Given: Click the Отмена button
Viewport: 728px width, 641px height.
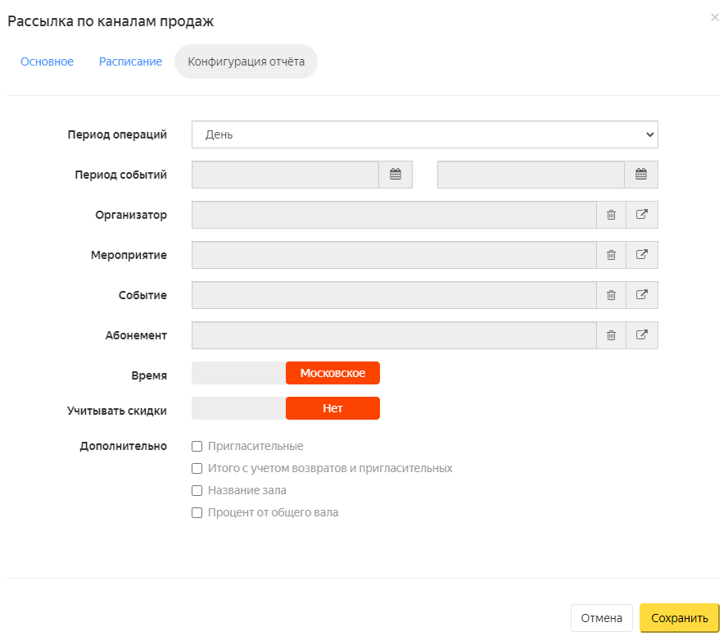Looking at the screenshot, I should [x=602, y=618].
